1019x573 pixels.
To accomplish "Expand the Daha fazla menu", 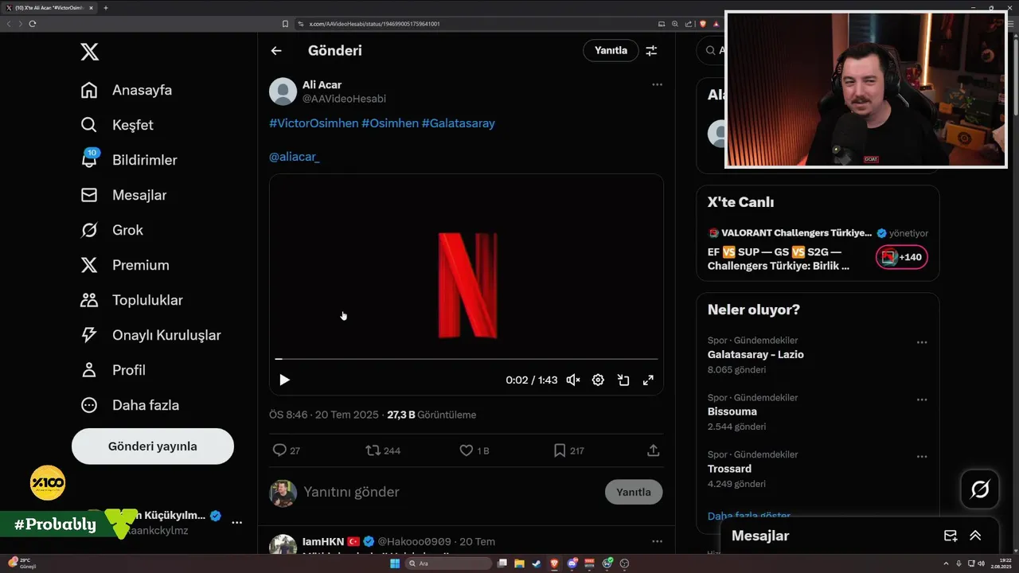I will click(x=130, y=405).
